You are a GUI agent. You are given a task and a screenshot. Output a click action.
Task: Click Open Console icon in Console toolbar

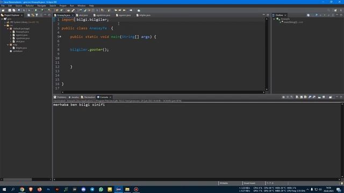(331, 97)
